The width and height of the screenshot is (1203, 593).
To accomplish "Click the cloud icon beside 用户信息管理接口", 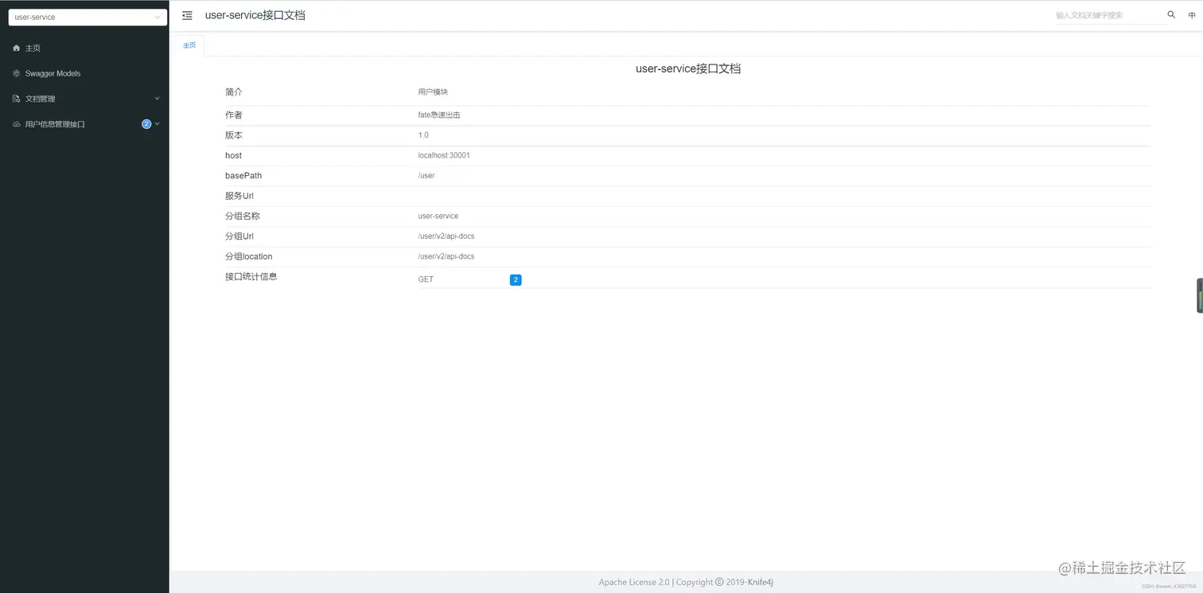I will pyautogui.click(x=17, y=124).
